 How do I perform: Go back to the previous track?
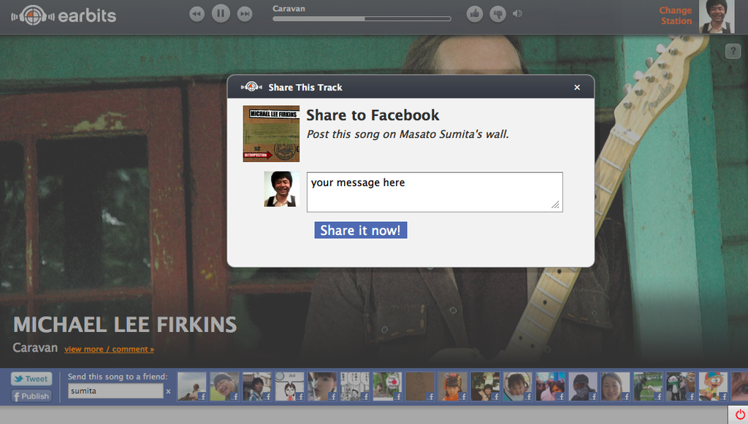tap(196, 14)
